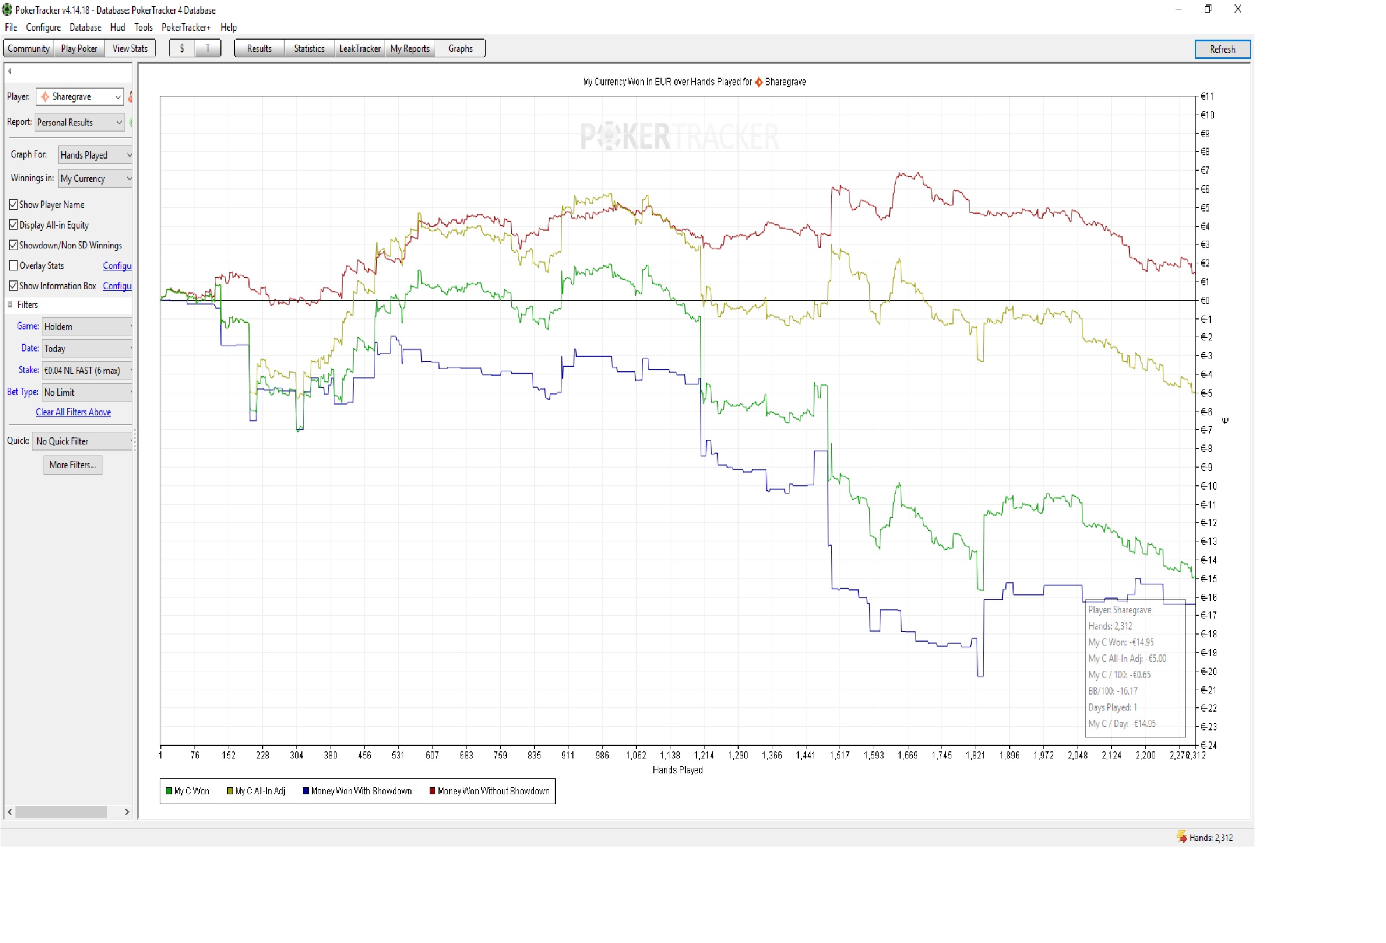This screenshot has width=1386, height=943.
Task: Open the Stake filter dropdown
Action: (87, 370)
